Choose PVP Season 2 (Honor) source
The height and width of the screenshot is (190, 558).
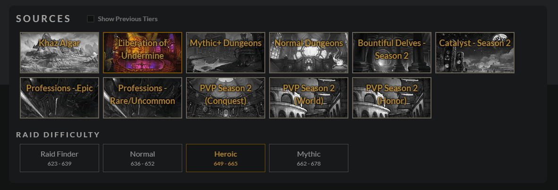coord(392,98)
